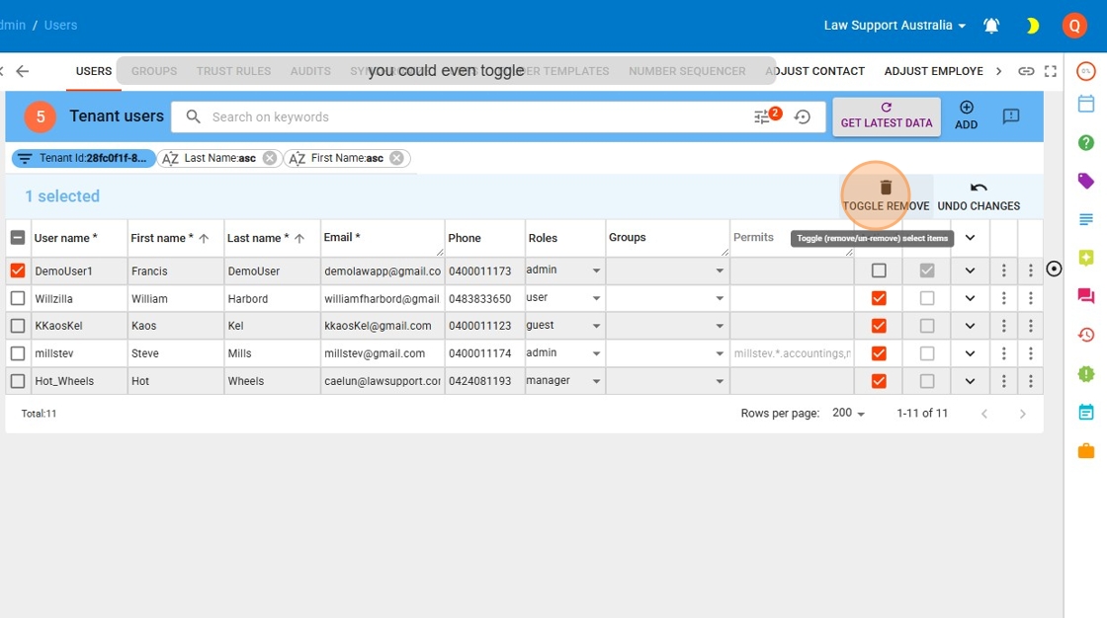Click Tenant Id filter chip
This screenshot has height=618, width=1107.
pyautogui.click(x=83, y=158)
